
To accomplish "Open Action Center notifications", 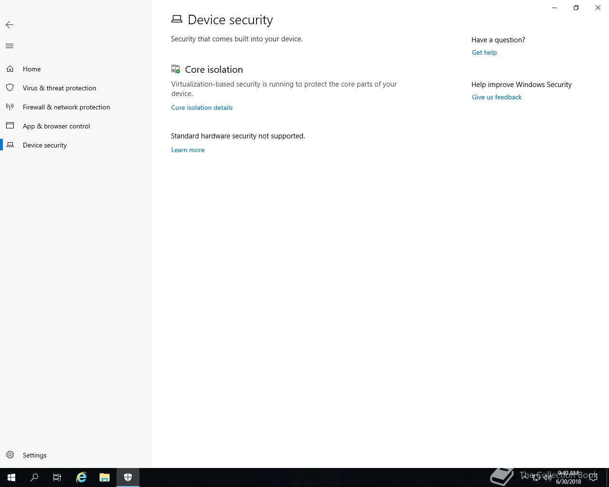I will 594,477.
